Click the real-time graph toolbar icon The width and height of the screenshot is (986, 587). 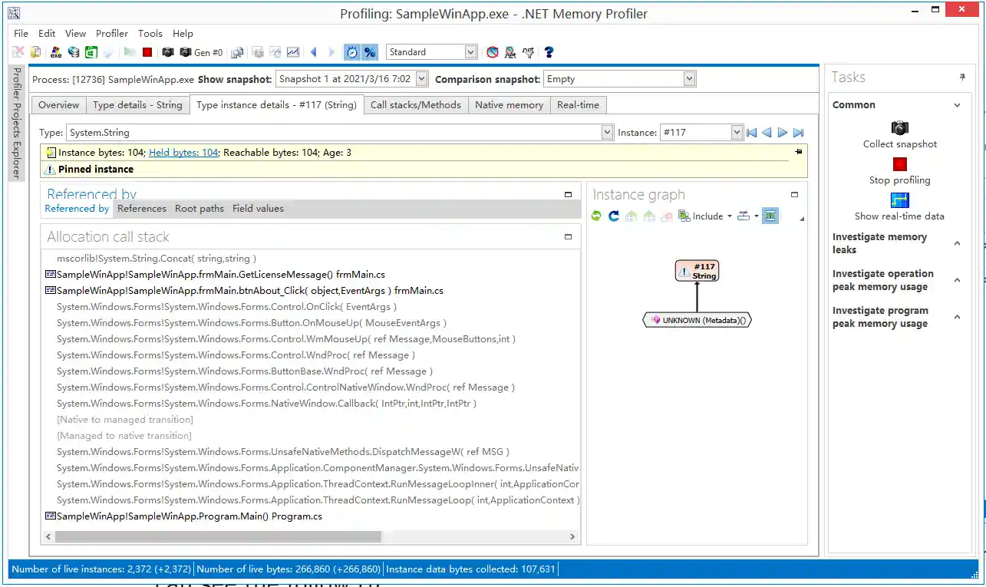(293, 52)
